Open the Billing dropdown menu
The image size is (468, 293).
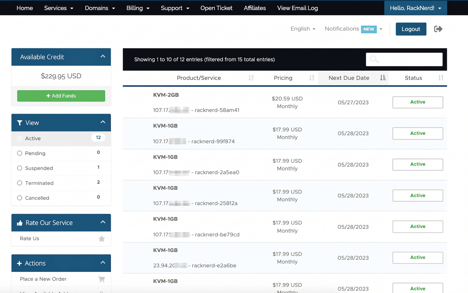(138, 8)
